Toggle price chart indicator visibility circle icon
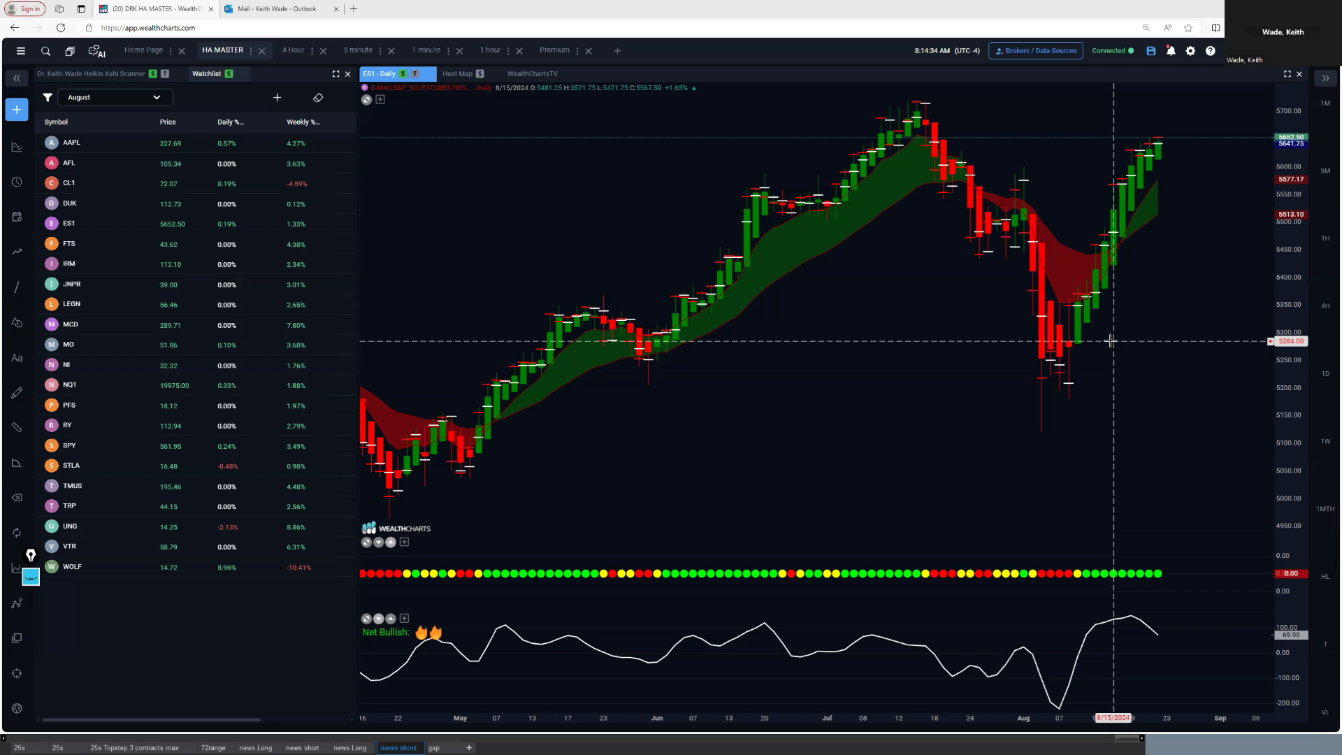1342x755 pixels. point(366,100)
